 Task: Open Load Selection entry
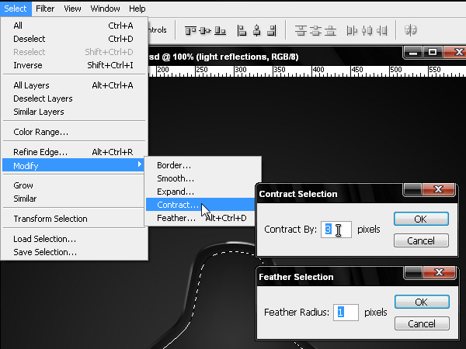point(74,239)
